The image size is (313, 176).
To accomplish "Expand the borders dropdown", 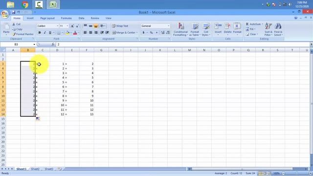I will [62, 33].
